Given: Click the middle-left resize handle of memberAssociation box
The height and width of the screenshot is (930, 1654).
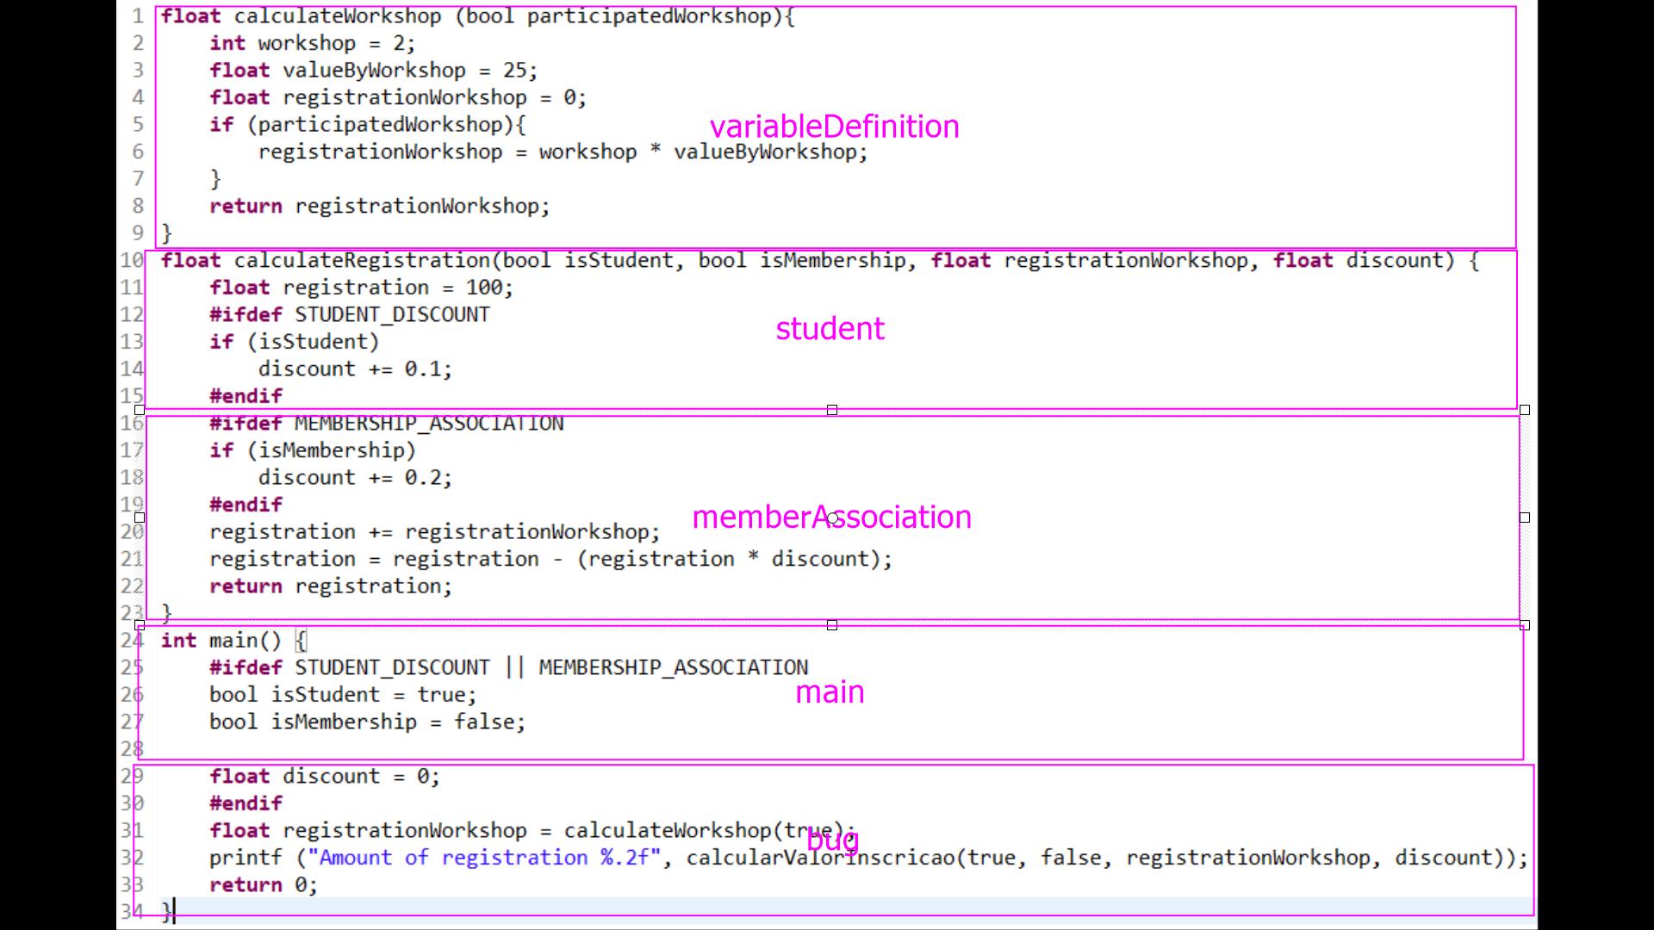Looking at the screenshot, I should click(x=140, y=518).
